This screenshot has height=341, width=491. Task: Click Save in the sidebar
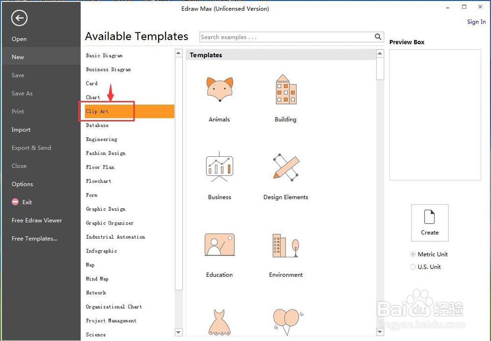tap(18, 75)
